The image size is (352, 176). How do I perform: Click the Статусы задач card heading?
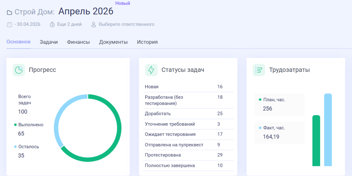coord(183,70)
